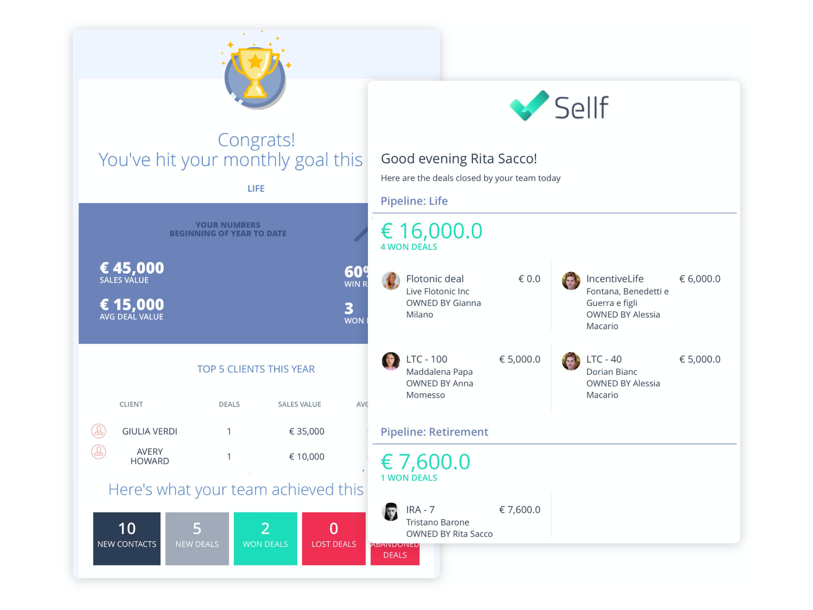Click the Top 5 Clients This Year heading
Viewport: 813px width, 610px height.
point(256,369)
